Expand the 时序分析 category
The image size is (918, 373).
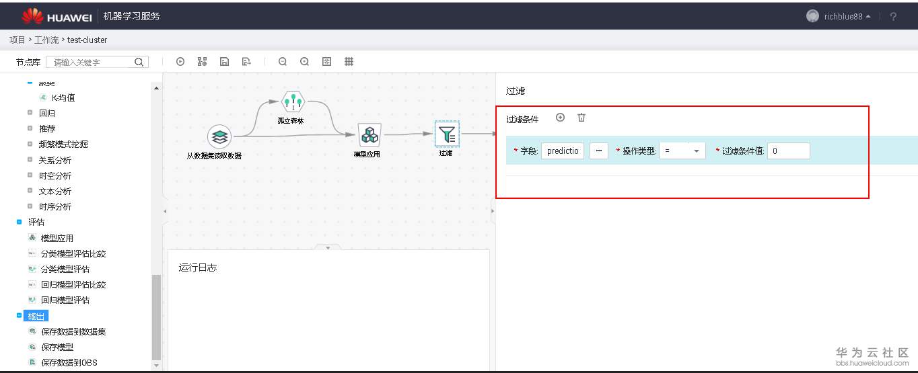tap(30, 206)
